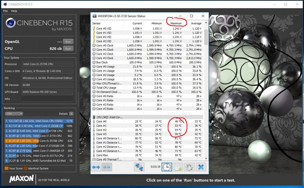This screenshot has height=188, width=304.
Task: Run the CPU benchmark
Action: (x=68, y=48)
